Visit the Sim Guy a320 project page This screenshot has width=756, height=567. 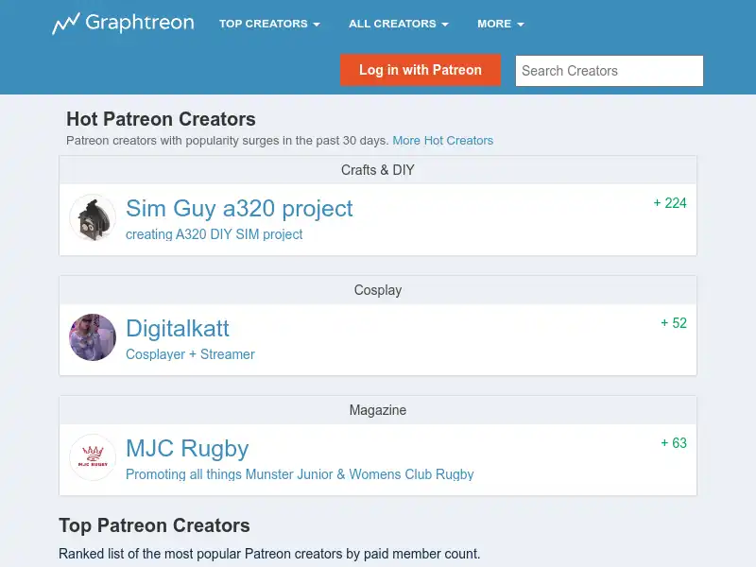(239, 209)
